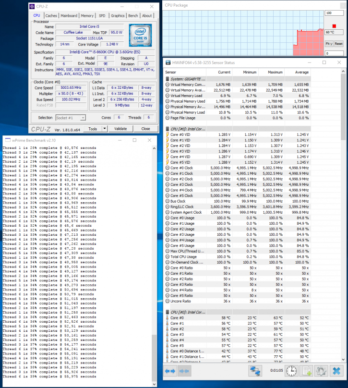Viewport: 348px width, 388px height.
Task: Click the Specification field with i5-8600K
Action: (x=105, y=52)
